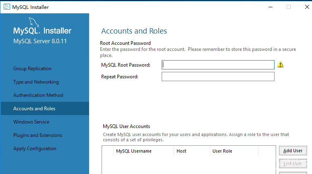Click the MySQL Username column header
The image size is (312, 174).
[x=144, y=151]
